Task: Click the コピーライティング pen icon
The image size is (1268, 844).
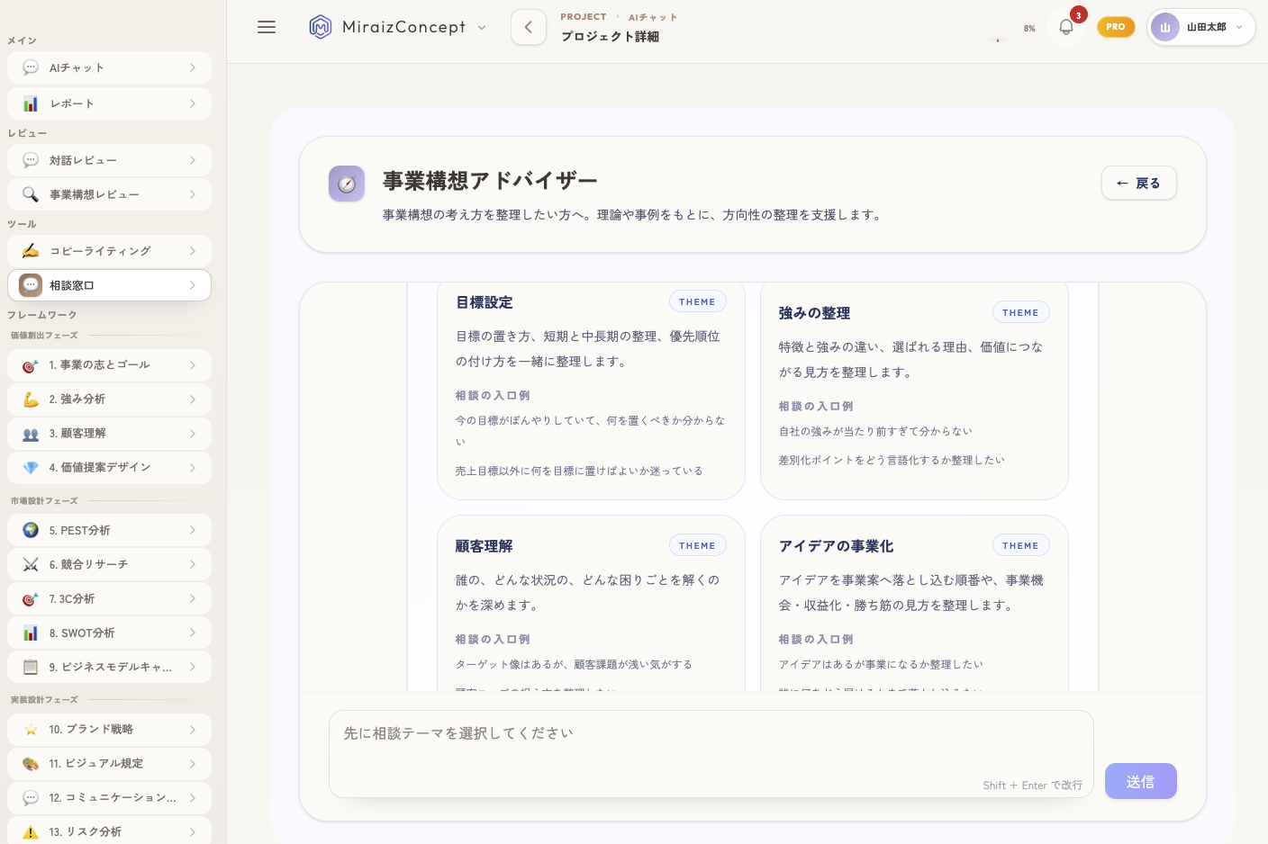Action: 30,251
